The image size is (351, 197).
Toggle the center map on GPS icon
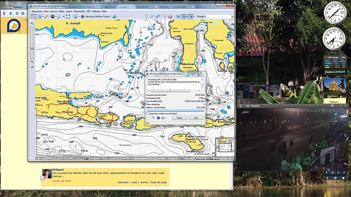tap(191, 16)
